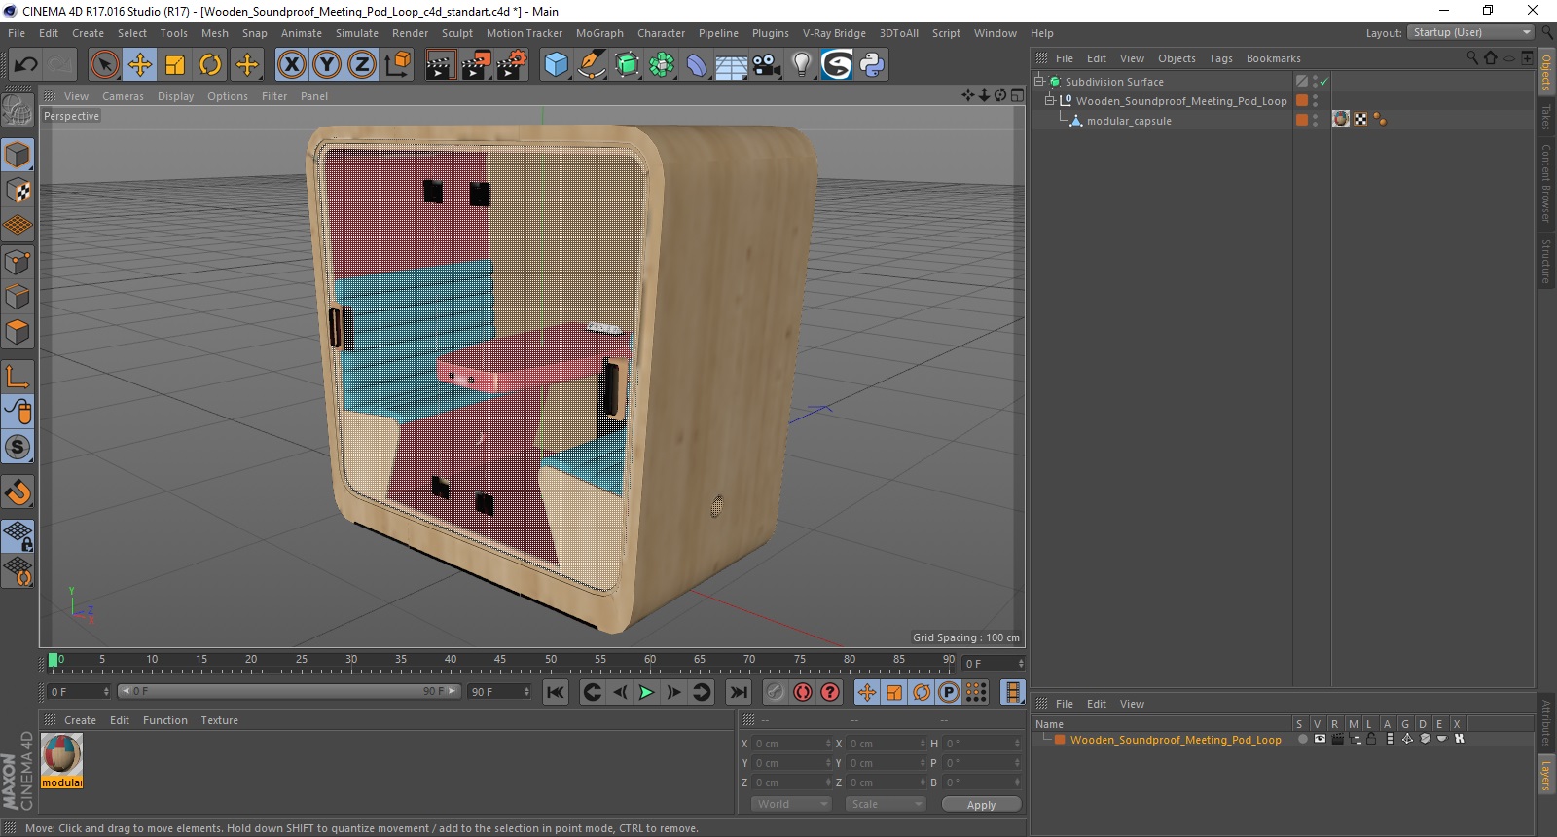Screen dimensions: 1557x837
Task: Switch to Edges mode
Action: tap(18, 297)
